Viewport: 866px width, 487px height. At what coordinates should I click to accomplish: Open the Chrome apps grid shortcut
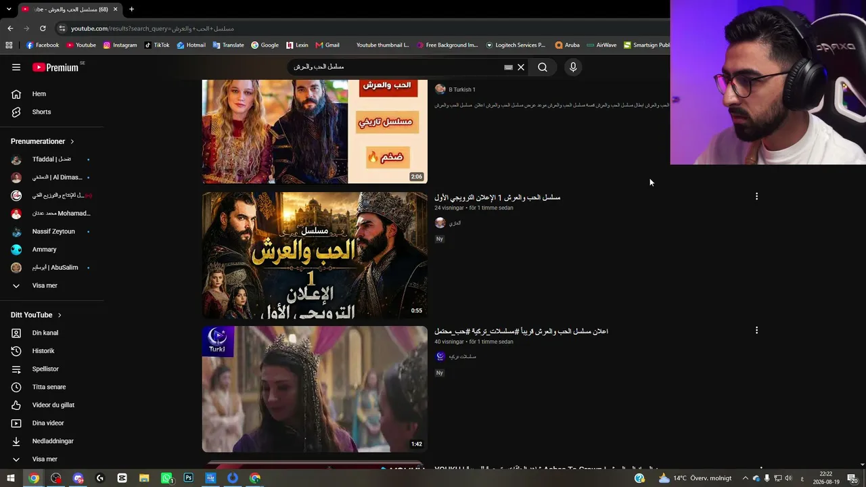click(x=9, y=45)
